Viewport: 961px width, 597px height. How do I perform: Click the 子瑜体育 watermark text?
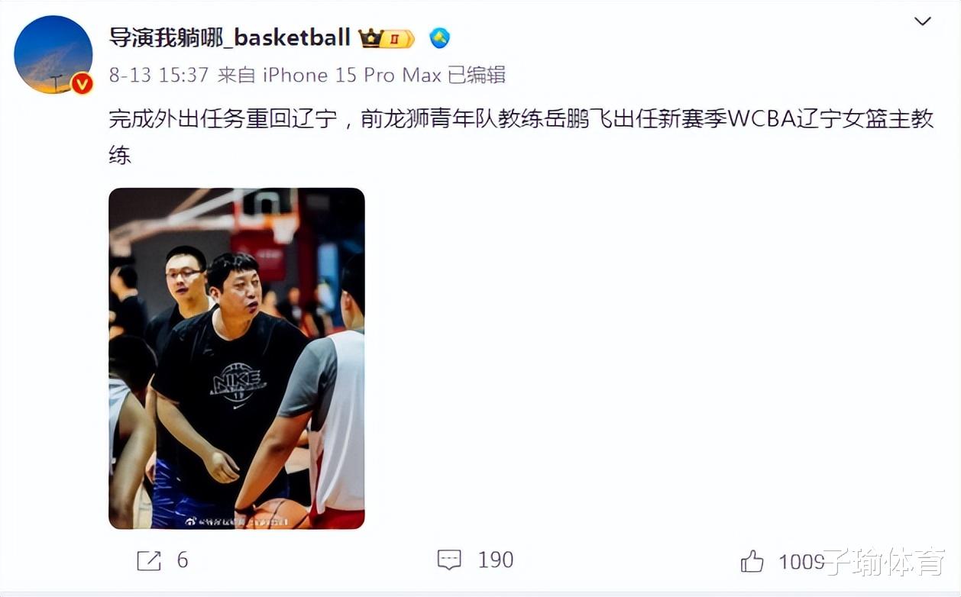pyautogui.click(x=885, y=563)
